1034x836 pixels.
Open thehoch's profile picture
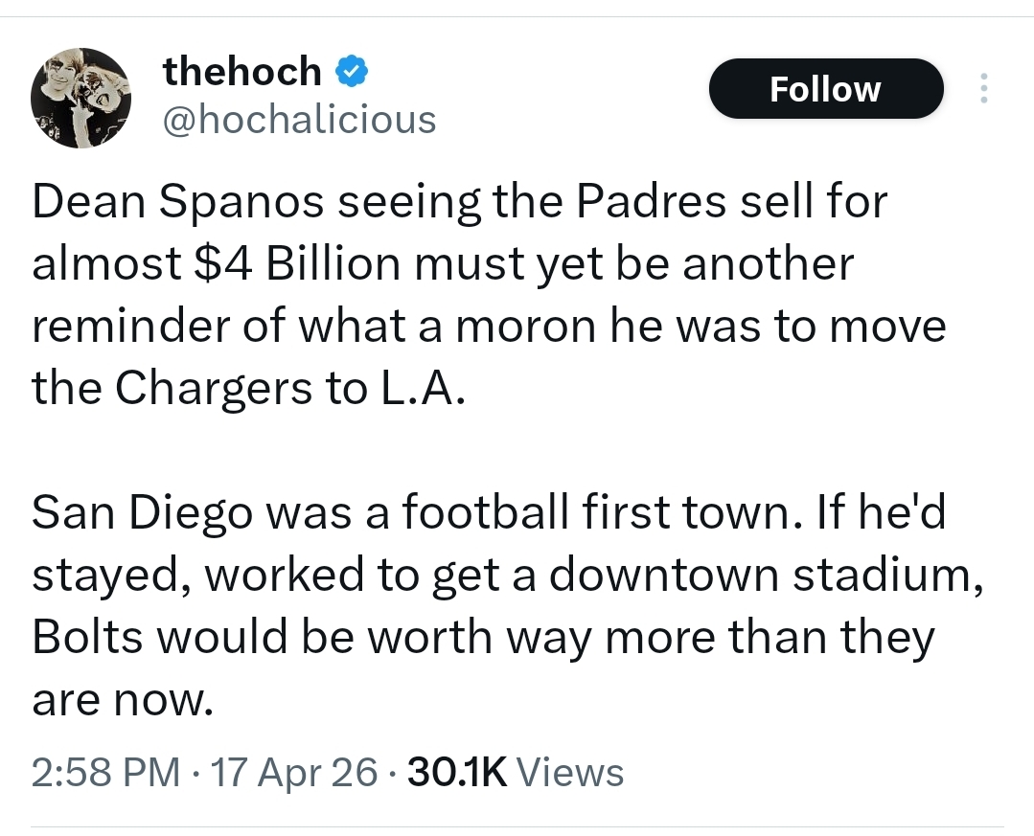80,99
